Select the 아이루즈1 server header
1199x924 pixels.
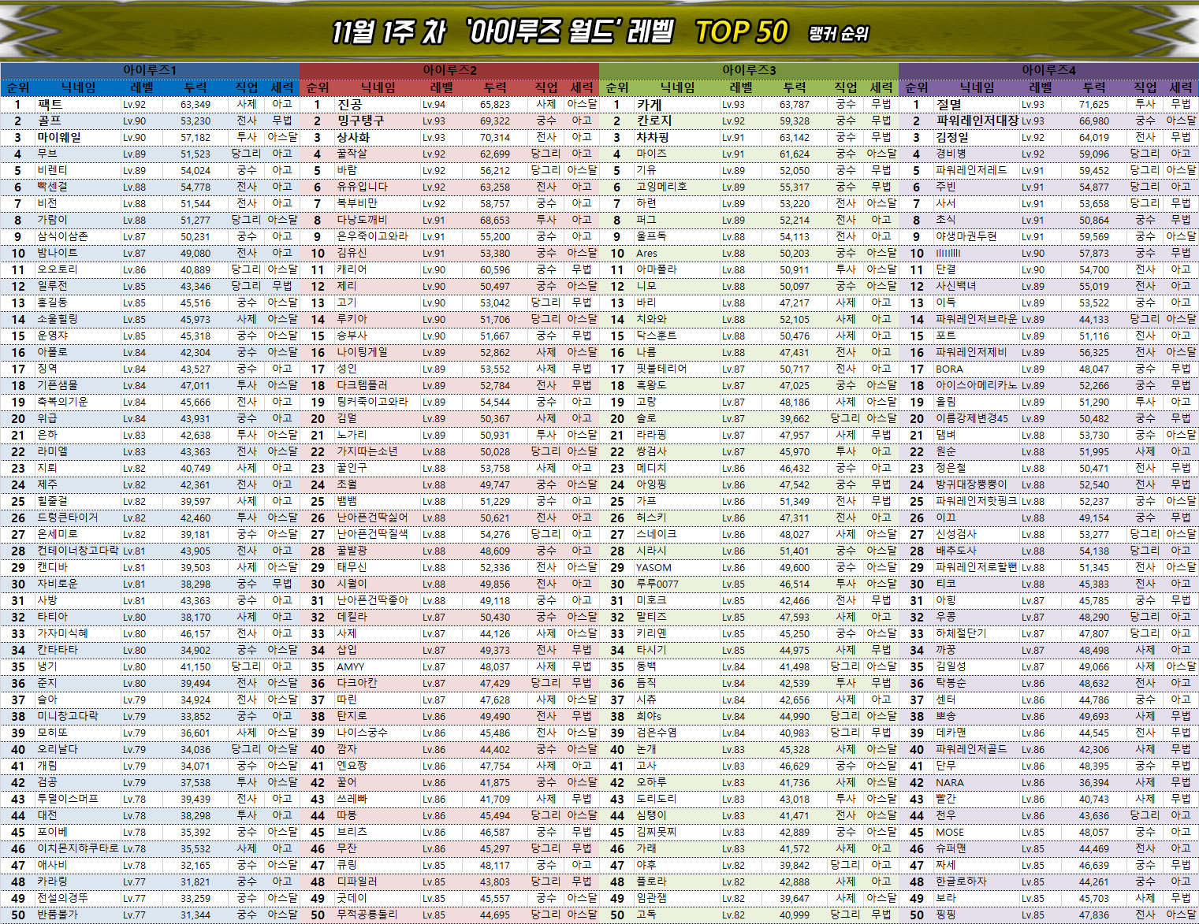150,70
